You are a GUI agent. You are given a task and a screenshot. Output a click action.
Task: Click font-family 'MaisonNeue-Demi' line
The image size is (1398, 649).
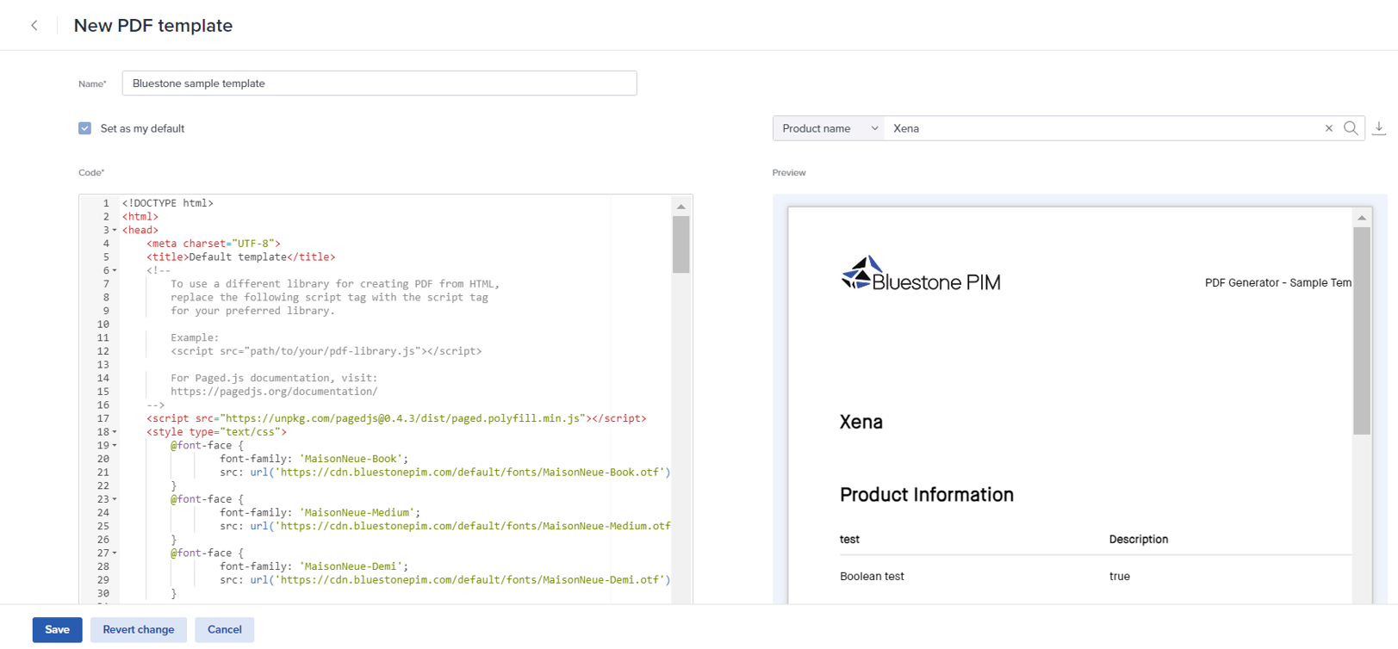314,566
